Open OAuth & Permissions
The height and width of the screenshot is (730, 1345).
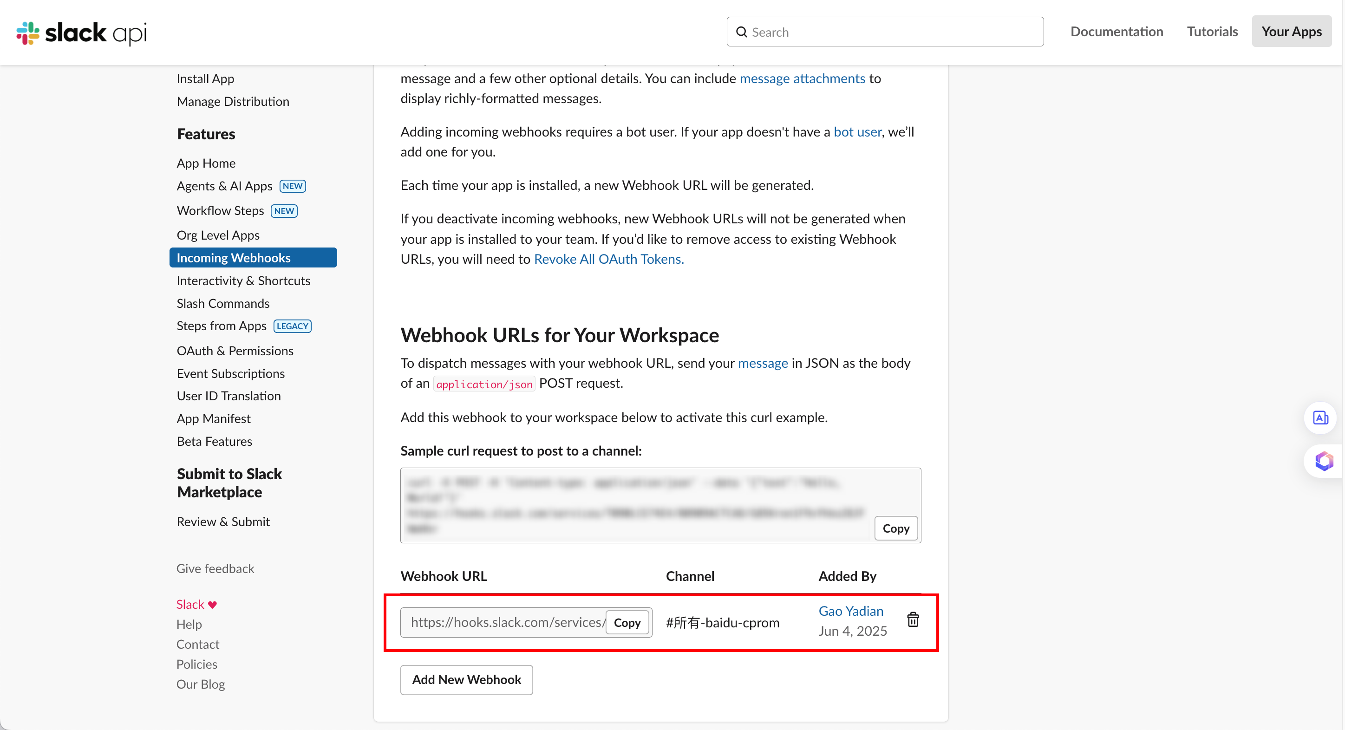point(235,351)
